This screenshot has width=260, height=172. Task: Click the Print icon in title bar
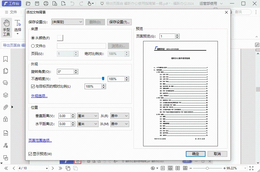click(46, 3)
